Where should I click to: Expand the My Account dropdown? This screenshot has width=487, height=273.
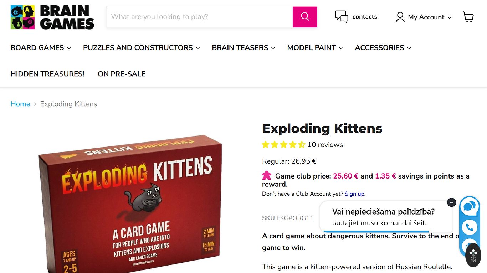coord(424,17)
